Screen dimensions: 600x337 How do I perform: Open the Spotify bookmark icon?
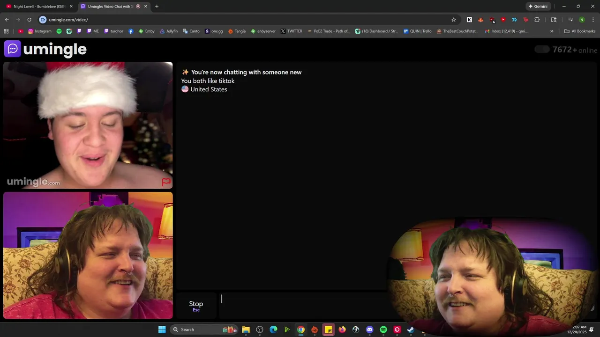tap(59, 31)
